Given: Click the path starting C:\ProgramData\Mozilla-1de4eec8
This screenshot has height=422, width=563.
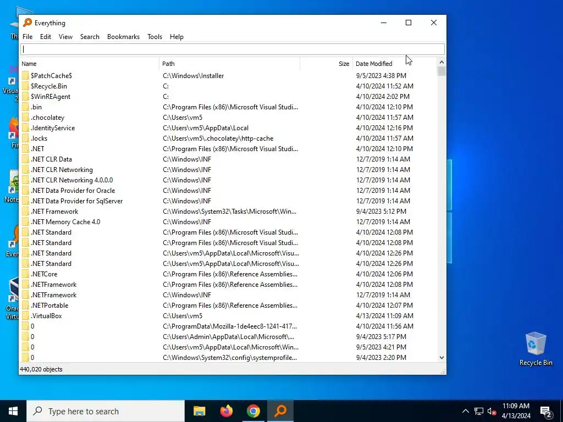Looking at the screenshot, I should tap(230, 326).
